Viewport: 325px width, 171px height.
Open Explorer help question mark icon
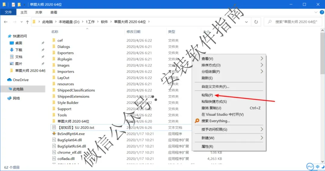322,12
